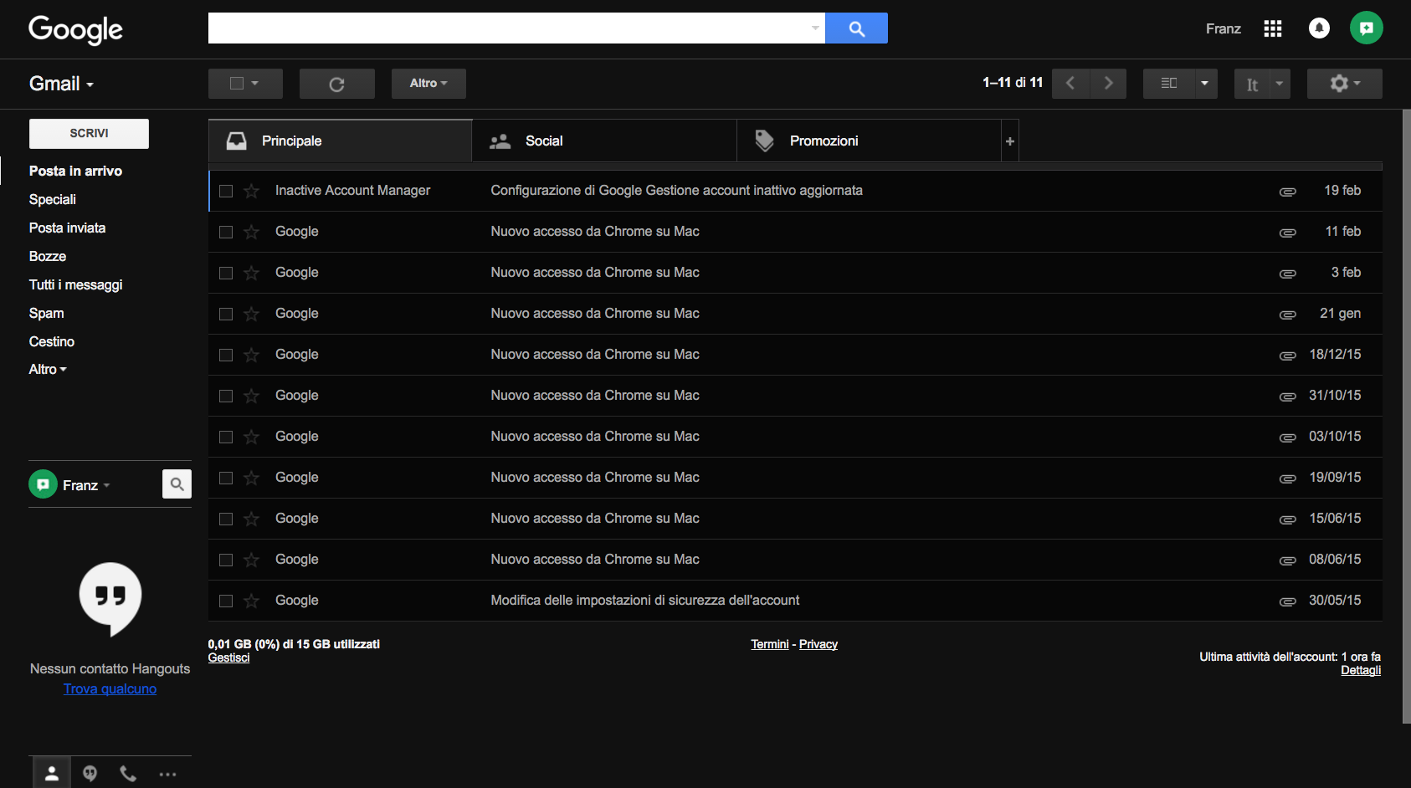Open the phone calls tab in Hangouts
This screenshot has height=788, width=1411.
[x=128, y=774]
